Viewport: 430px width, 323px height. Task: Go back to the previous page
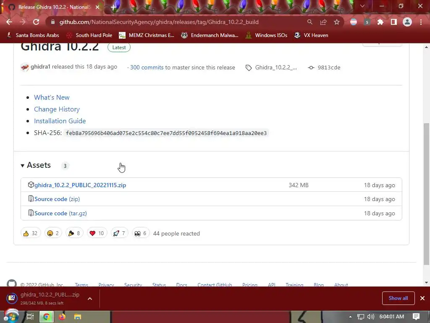point(9,22)
